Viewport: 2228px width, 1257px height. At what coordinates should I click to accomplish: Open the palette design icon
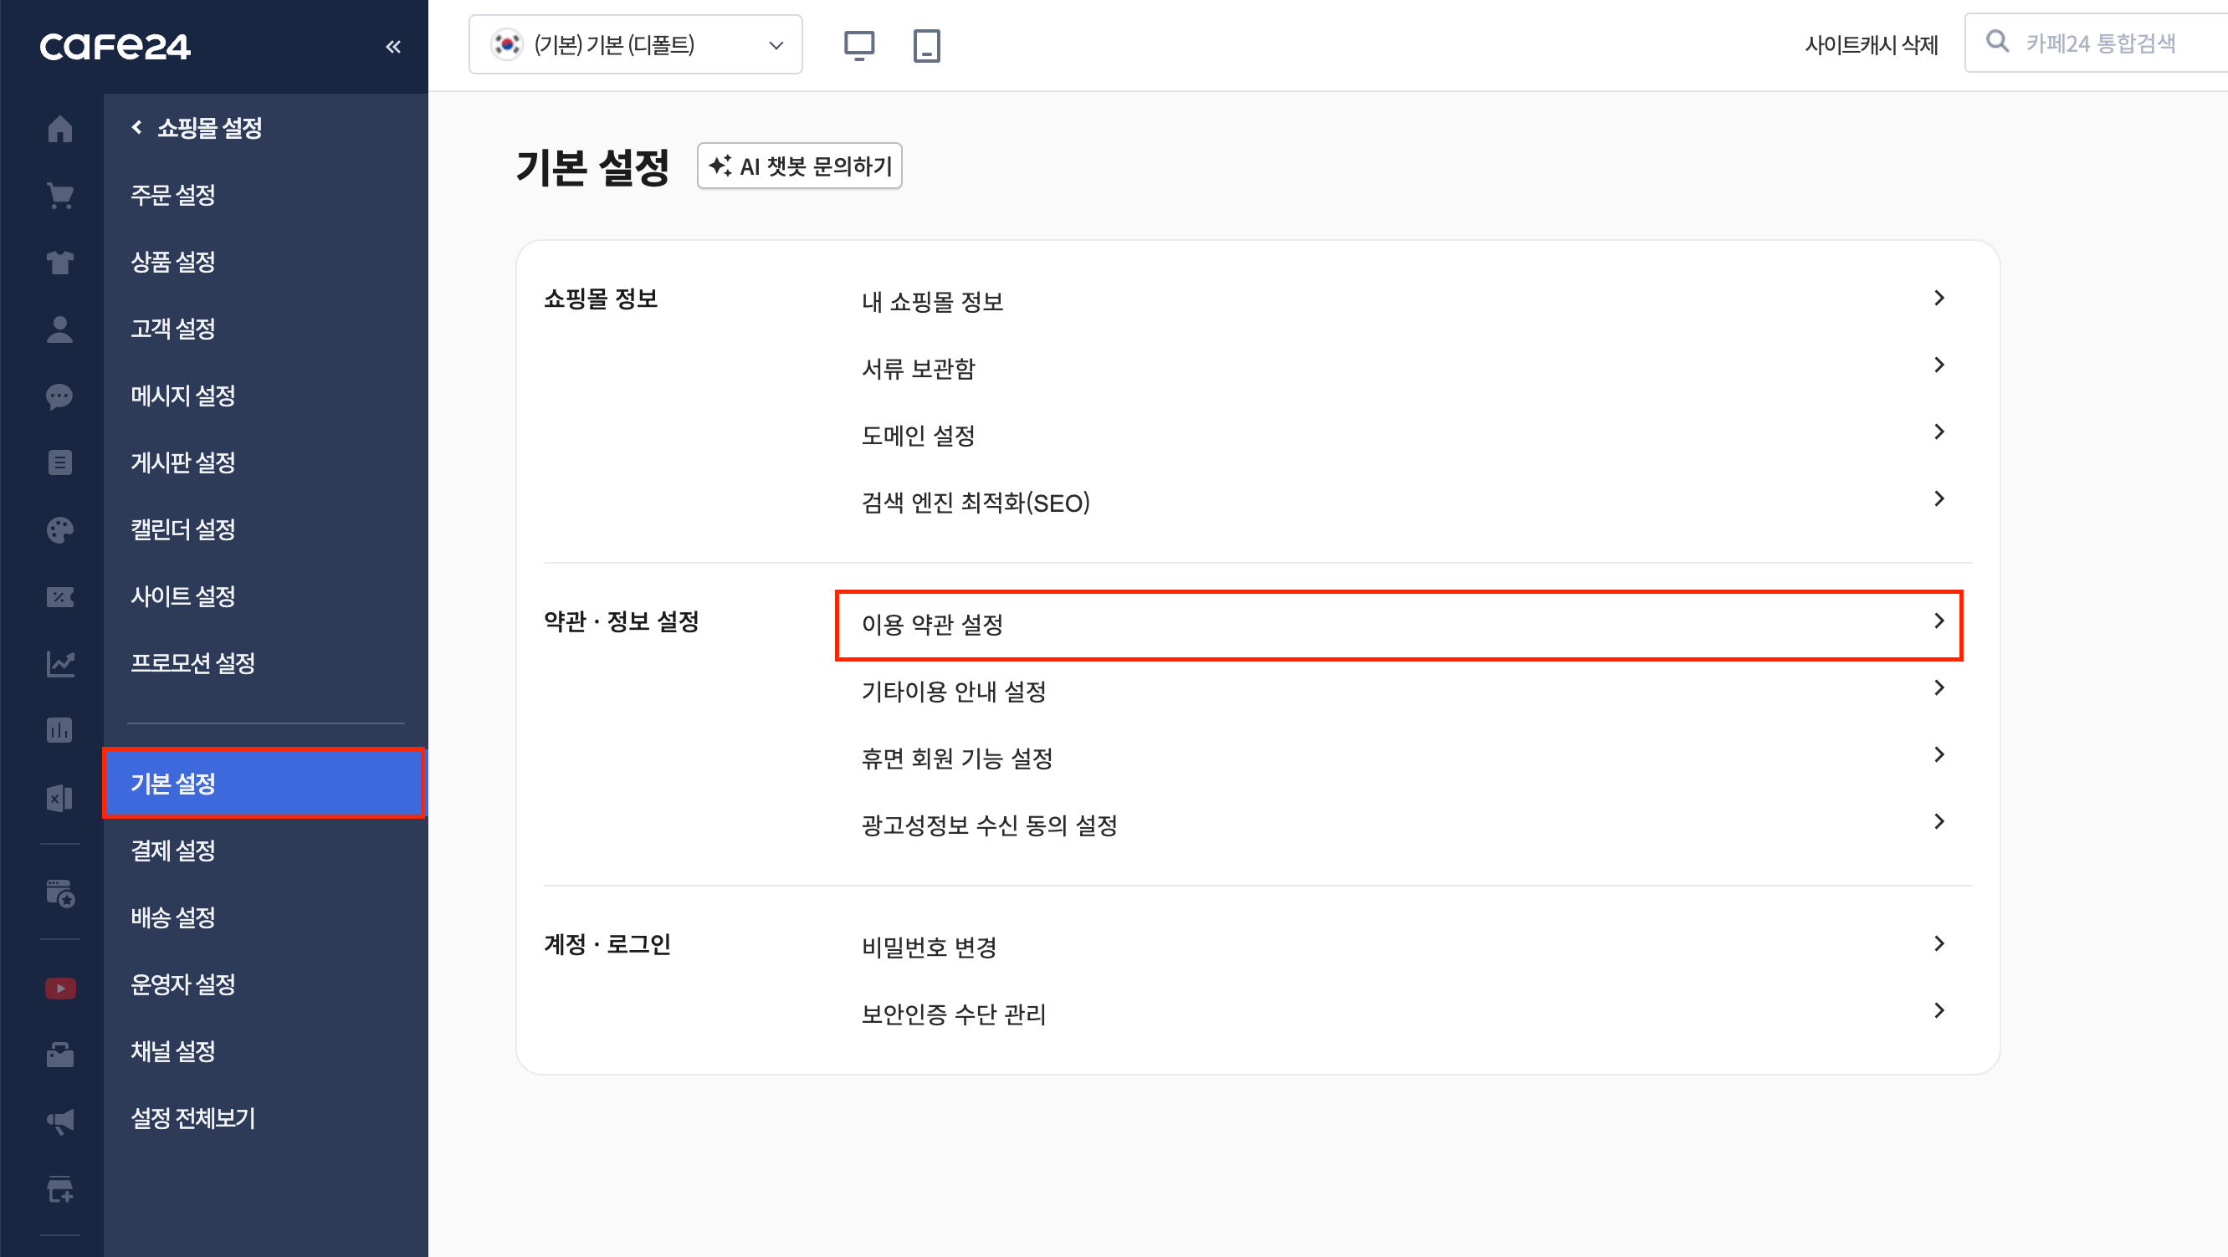click(x=59, y=530)
